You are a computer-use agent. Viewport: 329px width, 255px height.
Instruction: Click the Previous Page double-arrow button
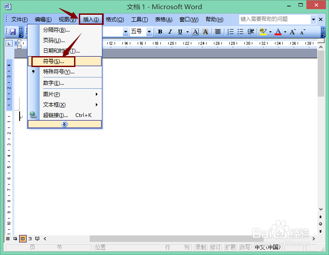321,217
